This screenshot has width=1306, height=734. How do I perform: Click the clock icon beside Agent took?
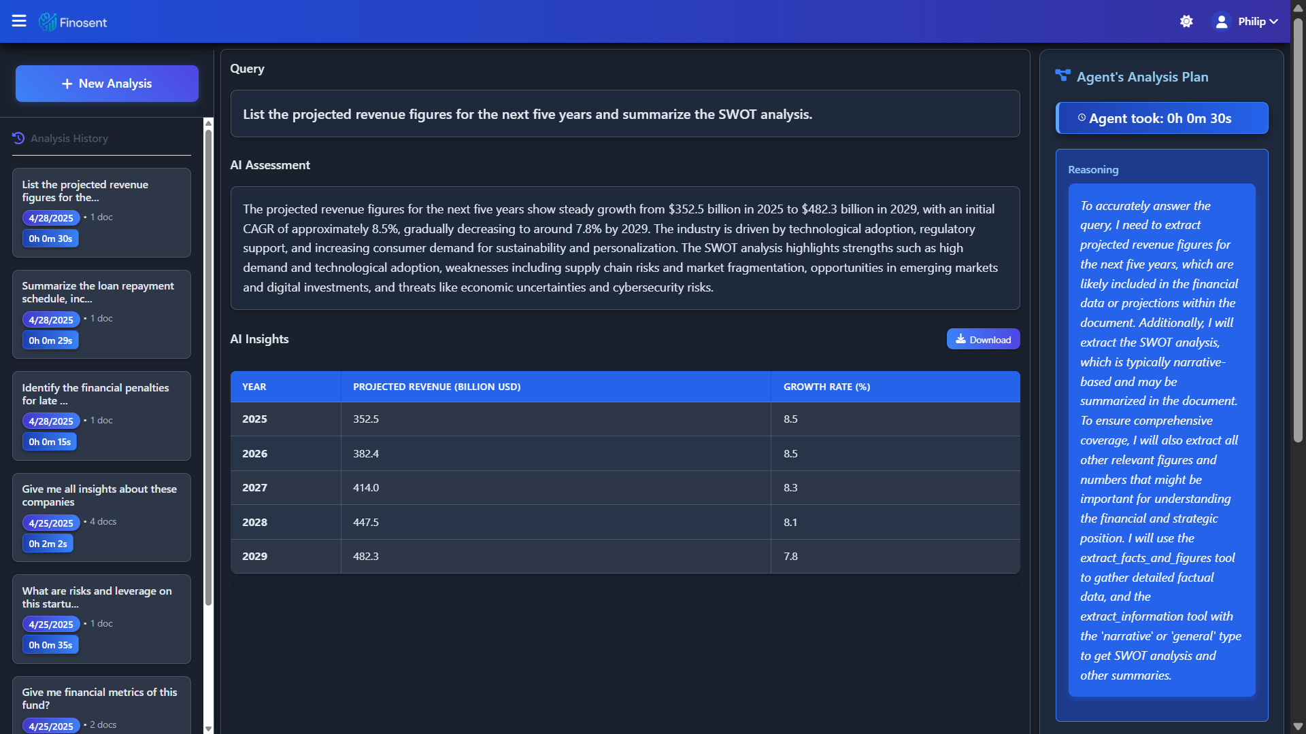[x=1082, y=118]
